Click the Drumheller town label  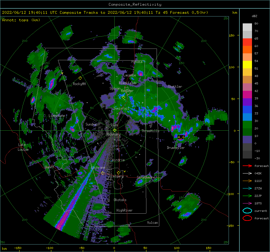tap(176, 148)
